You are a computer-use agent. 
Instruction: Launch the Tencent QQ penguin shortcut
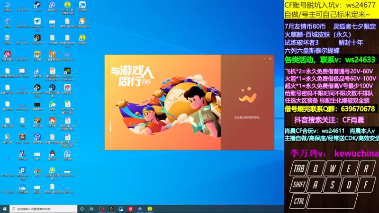[52, 155]
